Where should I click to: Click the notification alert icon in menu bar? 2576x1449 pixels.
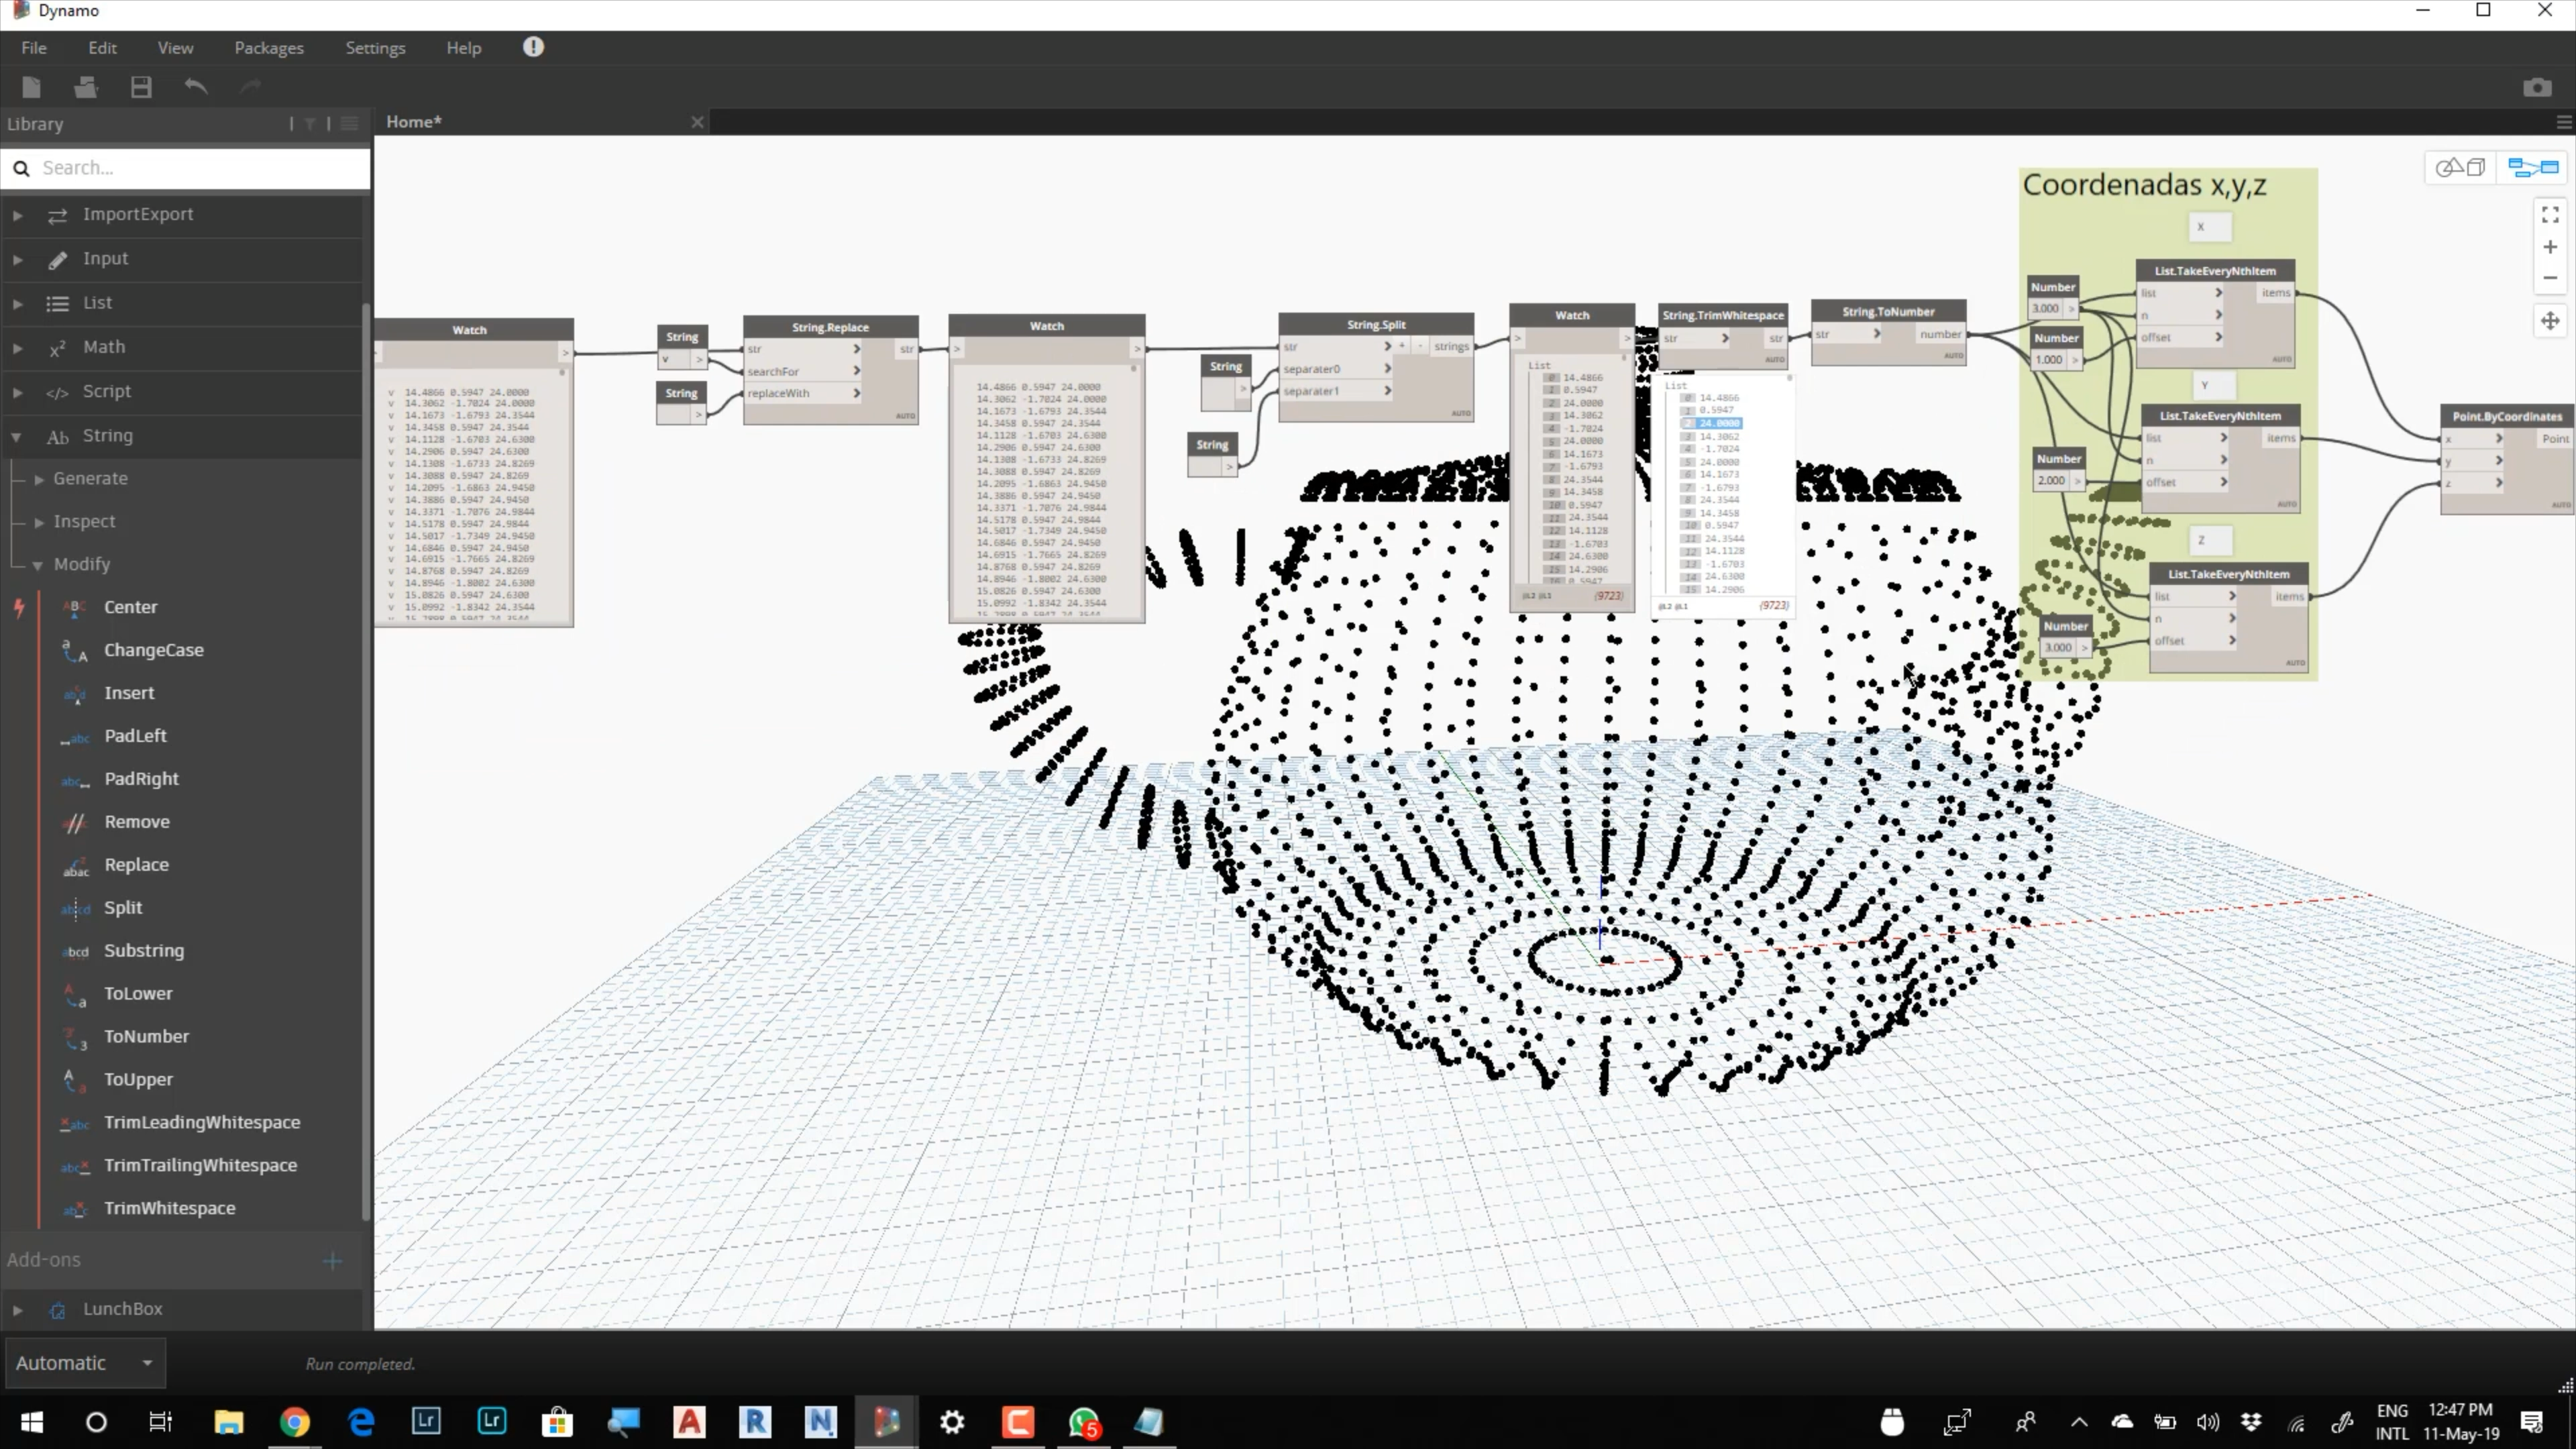click(x=533, y=47)
